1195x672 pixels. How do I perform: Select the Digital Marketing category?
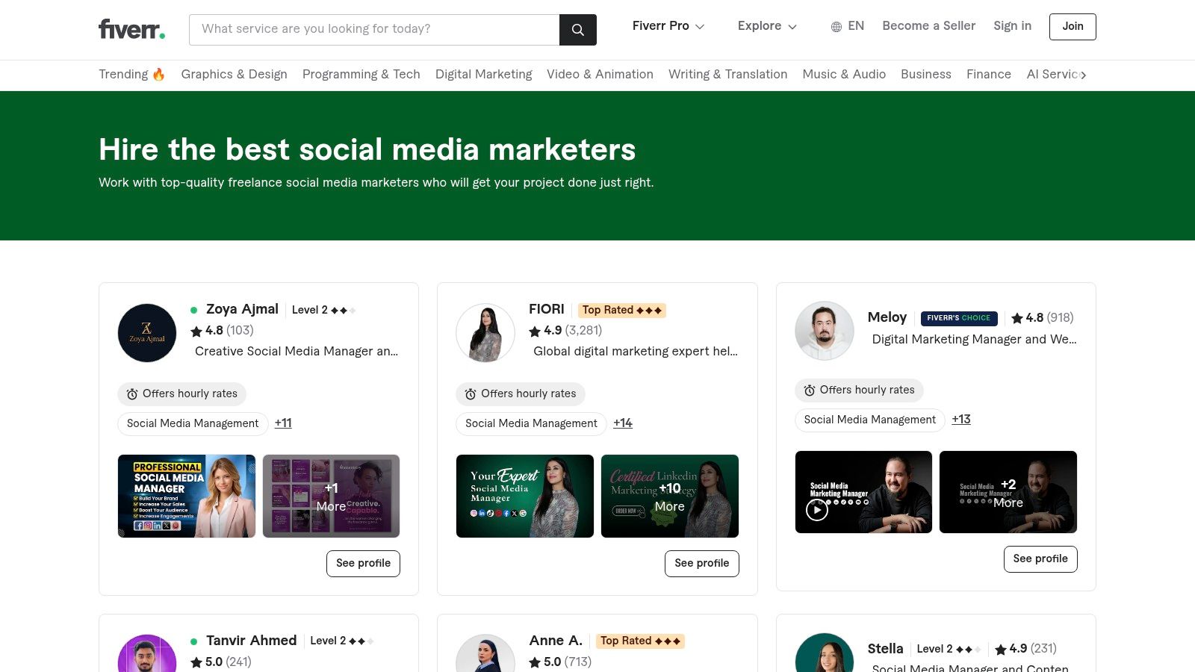[484, 74]
